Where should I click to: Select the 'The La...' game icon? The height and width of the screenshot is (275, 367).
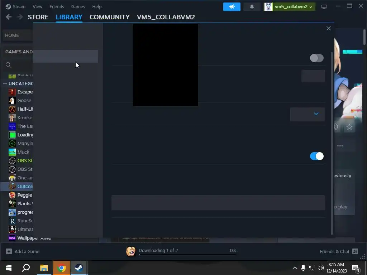coord(12,126)
